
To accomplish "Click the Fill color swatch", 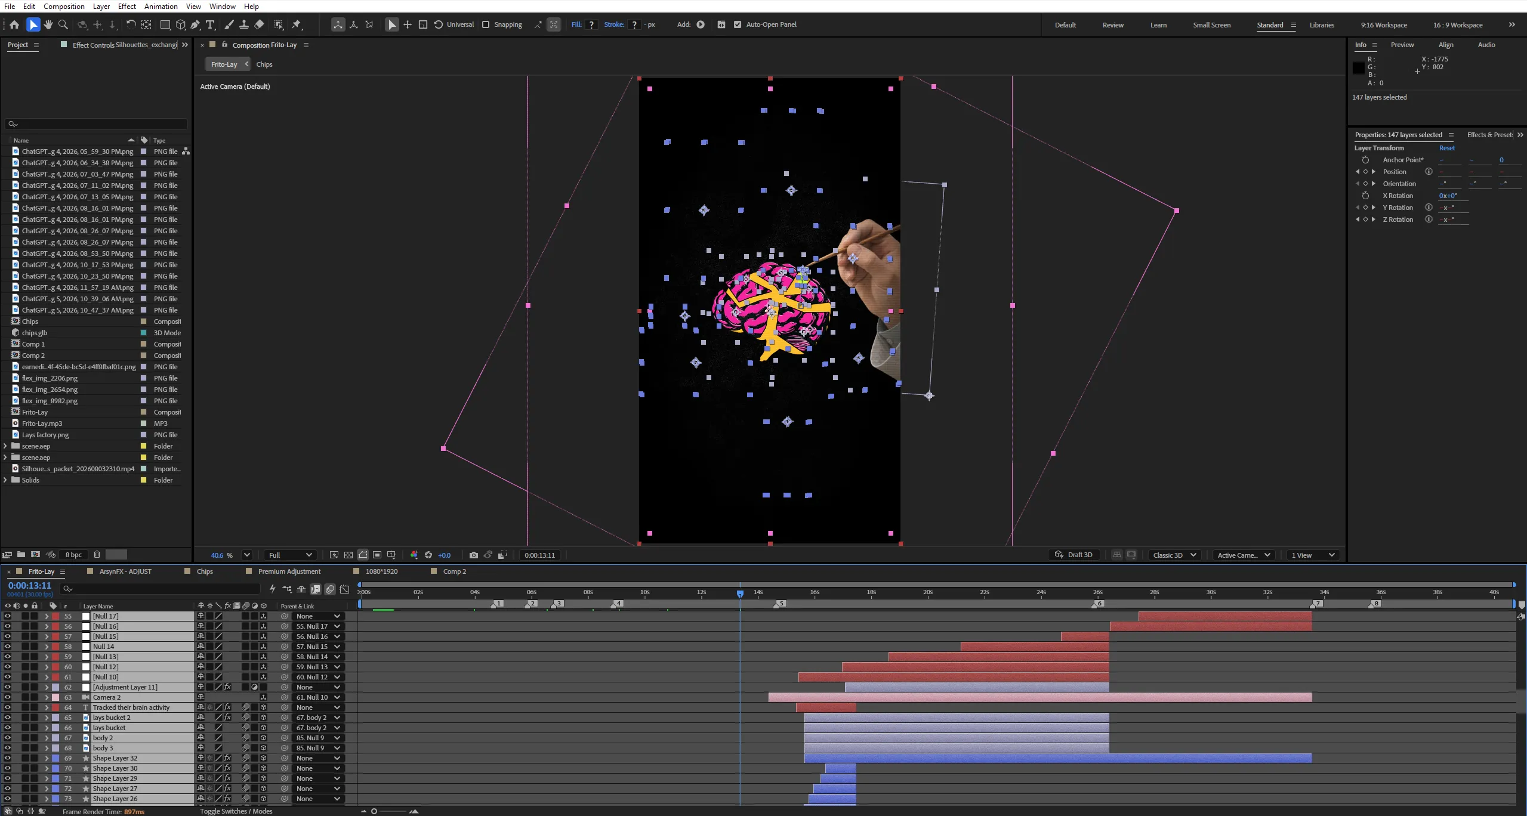I will click(x=591, y=24).
